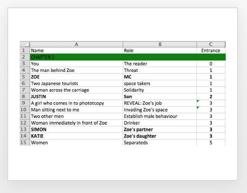Click green comment indicator in cell C10

(x=198, y=108)
